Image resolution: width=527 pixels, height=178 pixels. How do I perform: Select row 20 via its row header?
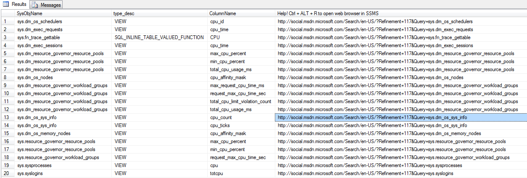point(6,173)
